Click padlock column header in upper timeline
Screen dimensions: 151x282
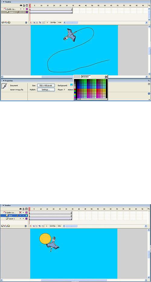click(24, 5)
